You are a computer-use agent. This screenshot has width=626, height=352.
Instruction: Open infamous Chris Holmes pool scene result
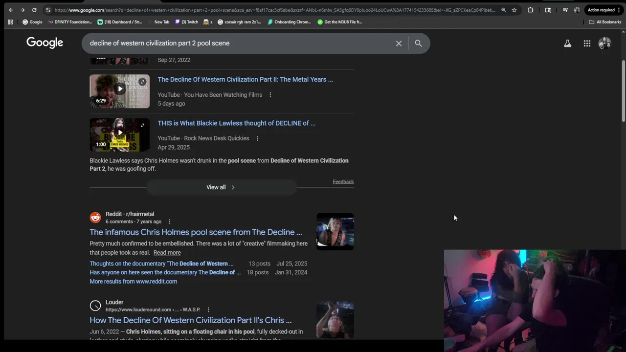point(196,232)
